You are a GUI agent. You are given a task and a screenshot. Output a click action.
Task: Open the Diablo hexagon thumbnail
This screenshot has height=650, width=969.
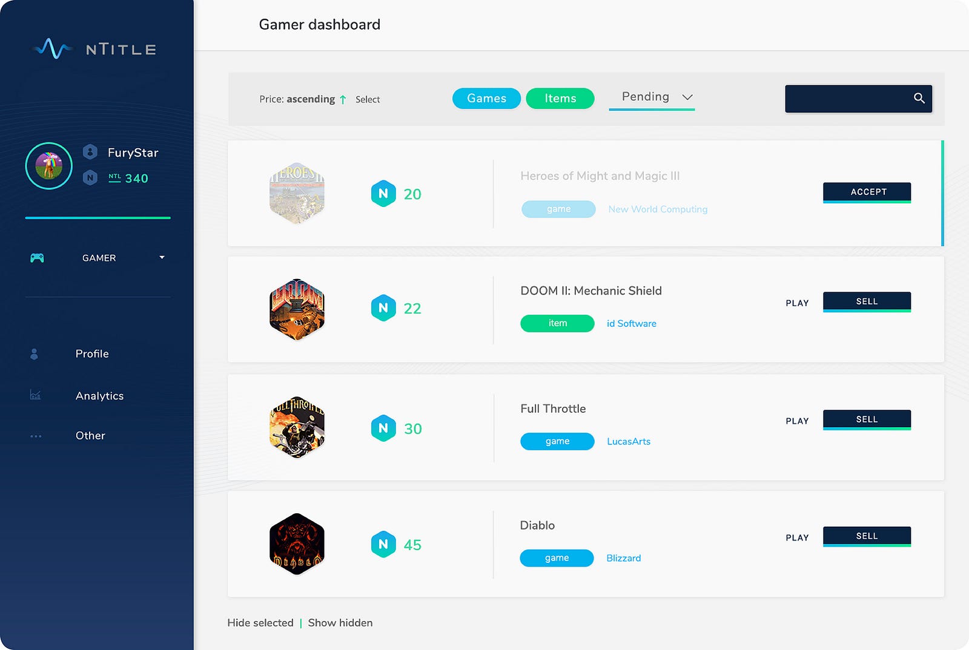(297, 544)
